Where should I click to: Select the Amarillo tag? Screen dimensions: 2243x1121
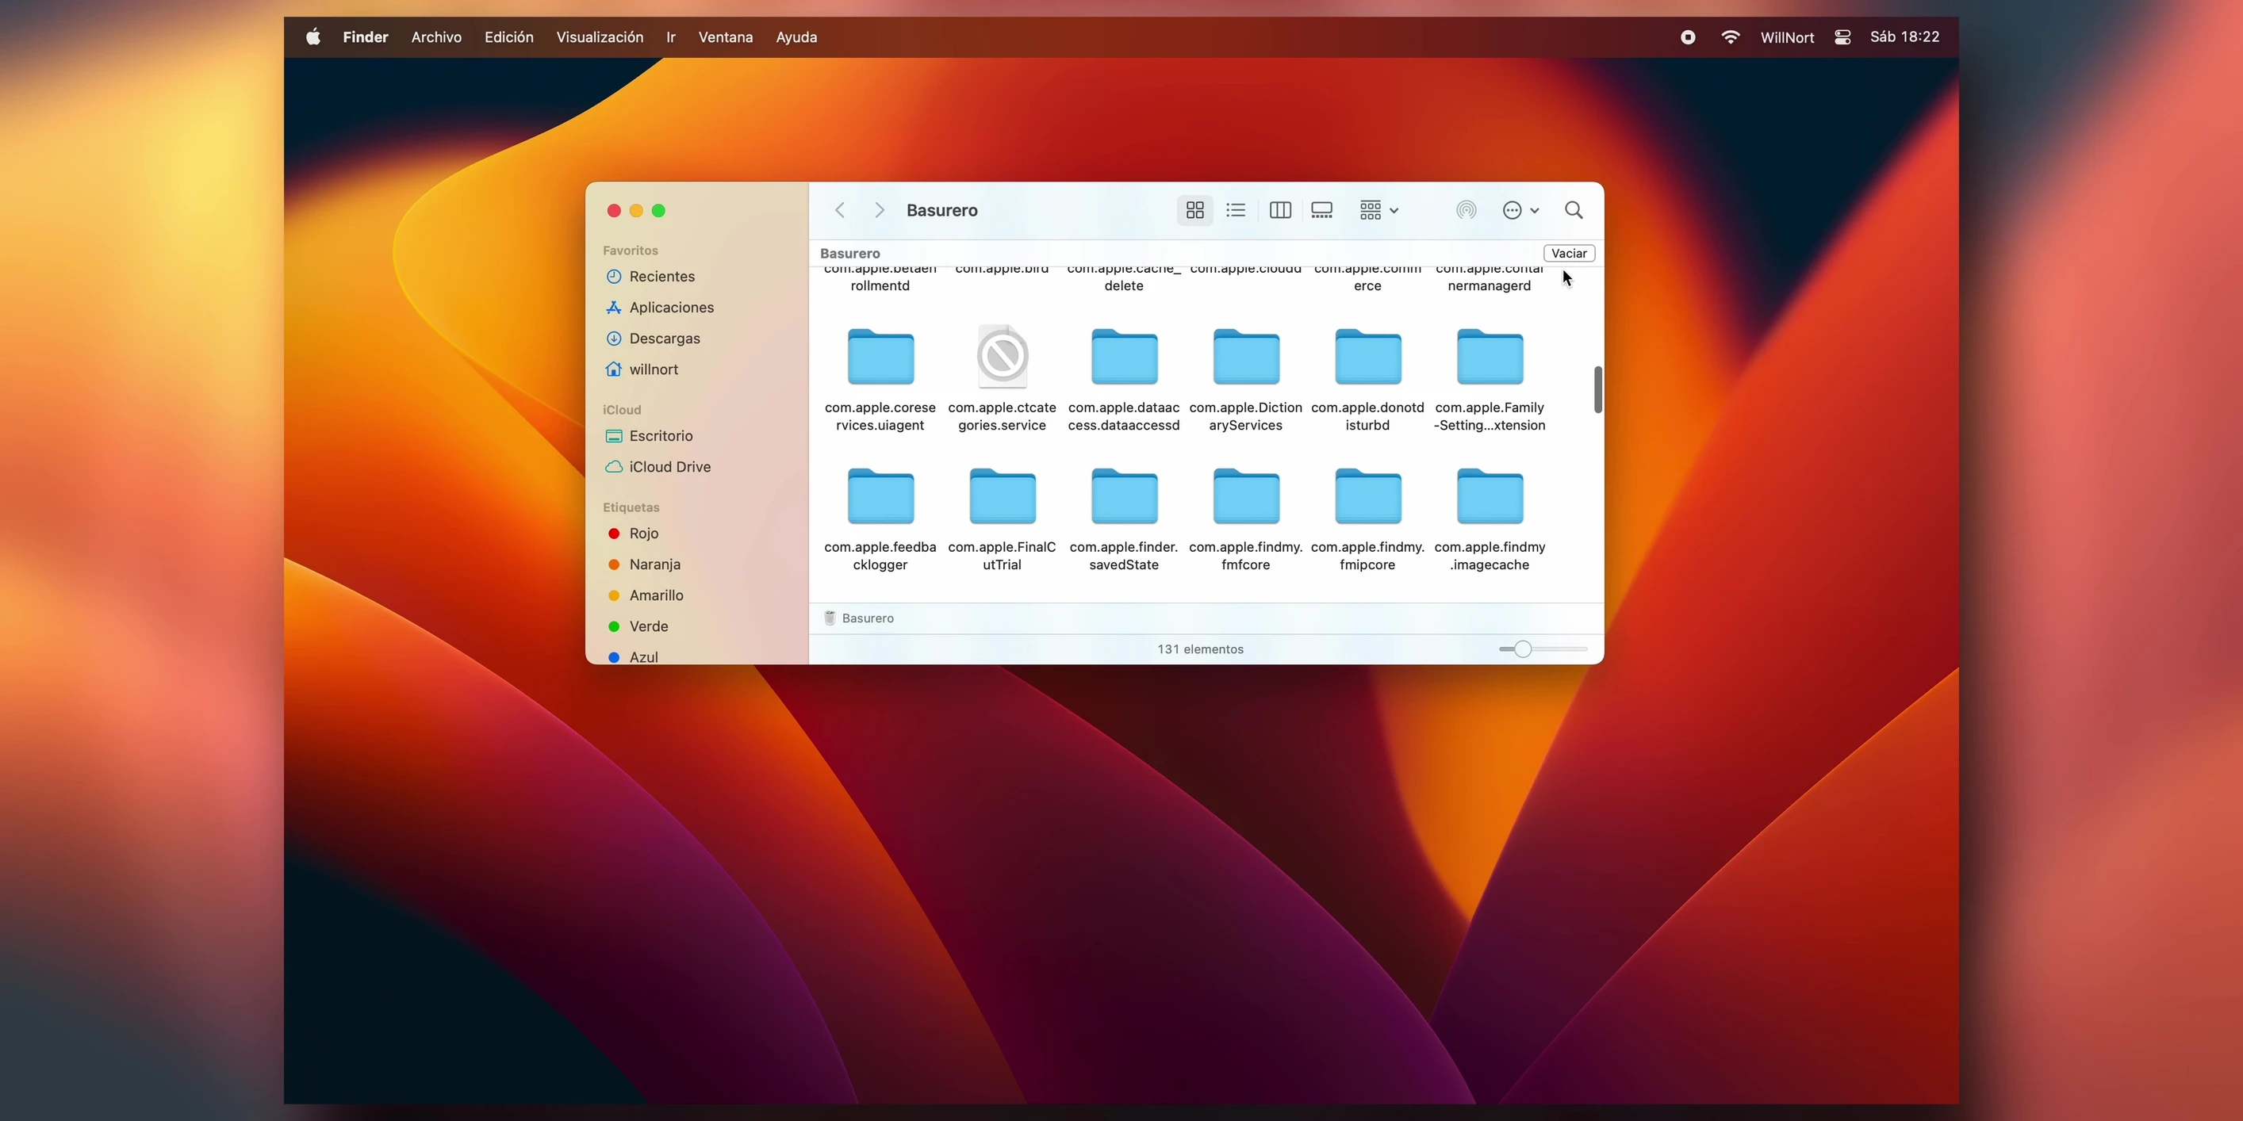[x=656, y=595]
